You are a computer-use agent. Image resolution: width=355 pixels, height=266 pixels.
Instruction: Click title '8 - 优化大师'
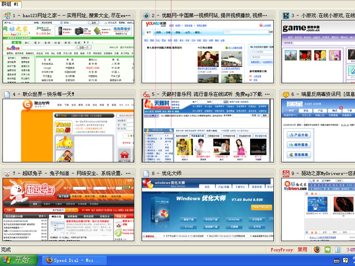pos(166,173)
